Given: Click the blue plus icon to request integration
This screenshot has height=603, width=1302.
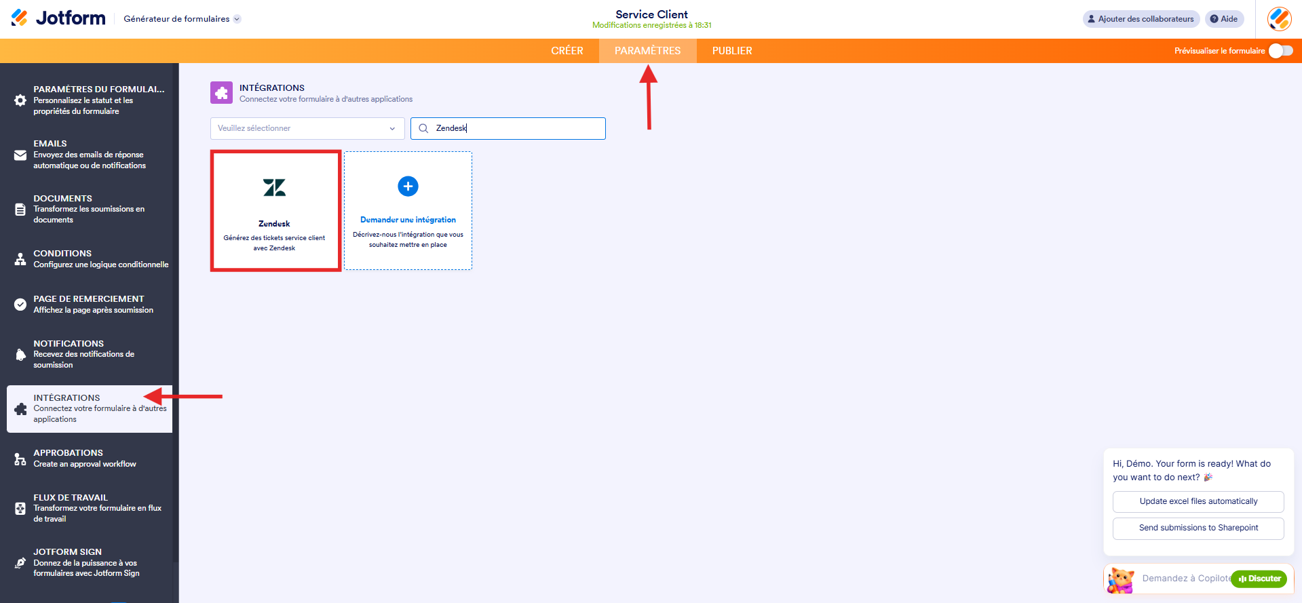Looking at the screenshot, I should pyautogui.click(x=408, y=186).
